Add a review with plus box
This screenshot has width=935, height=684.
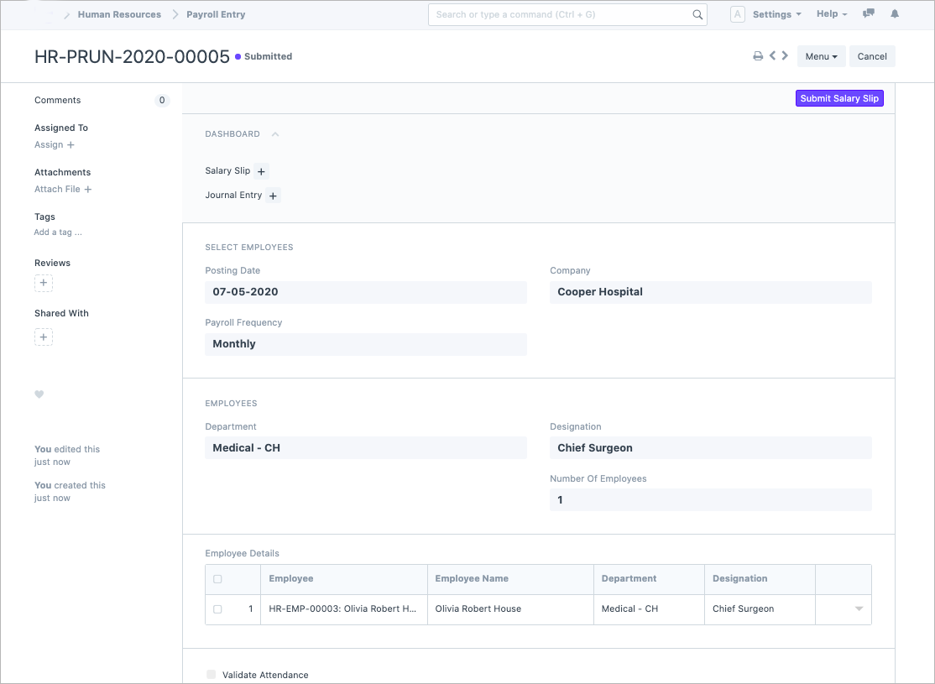coord(44,284)
